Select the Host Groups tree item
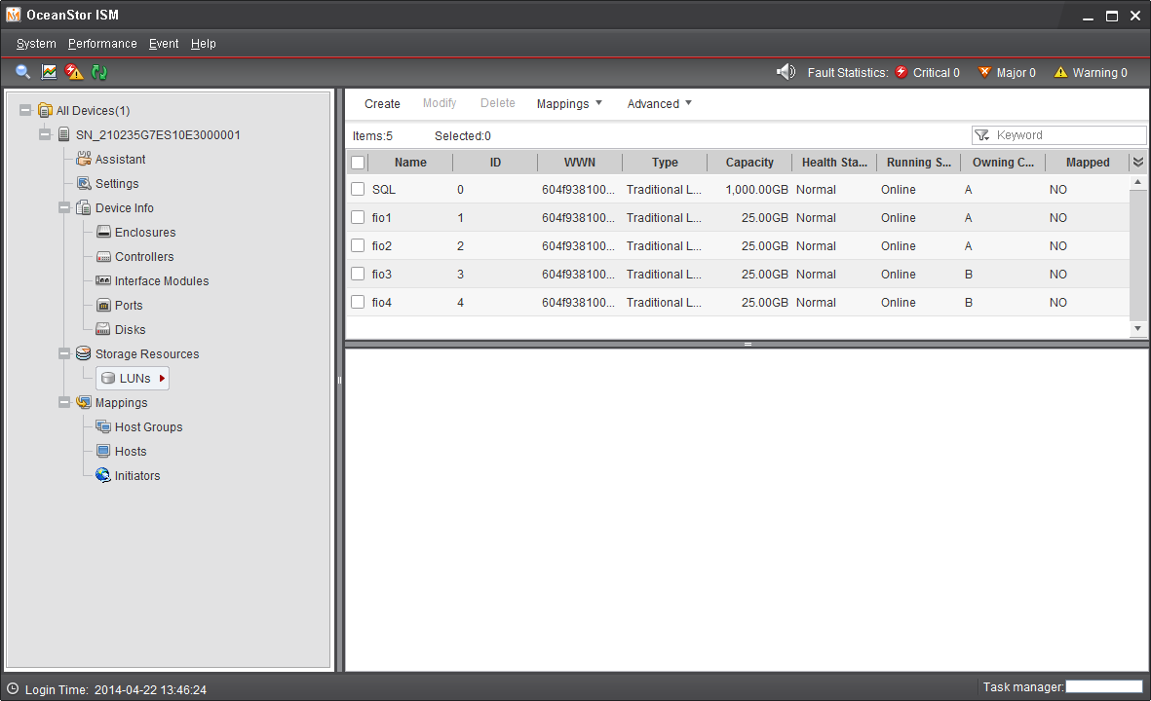Viewport: 1151px width, 701px height. 139,426
